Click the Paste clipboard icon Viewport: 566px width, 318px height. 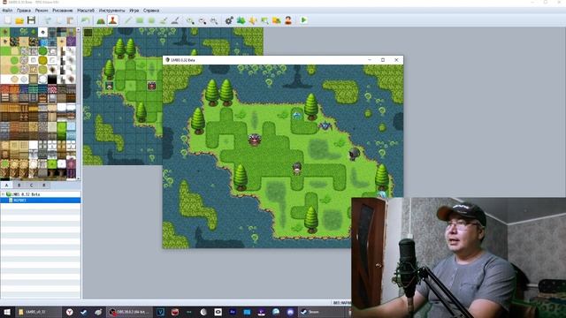[71, 20]
